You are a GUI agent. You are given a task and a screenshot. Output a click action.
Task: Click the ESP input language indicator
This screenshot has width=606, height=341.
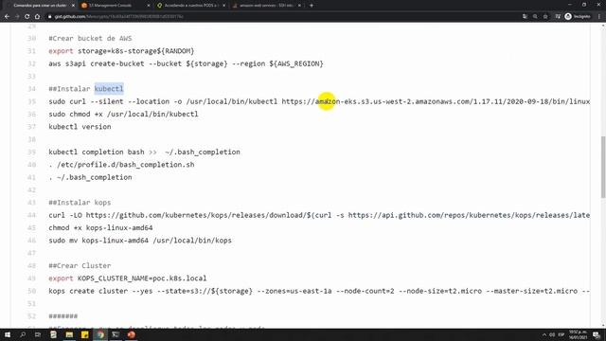(x=561, y=334)
